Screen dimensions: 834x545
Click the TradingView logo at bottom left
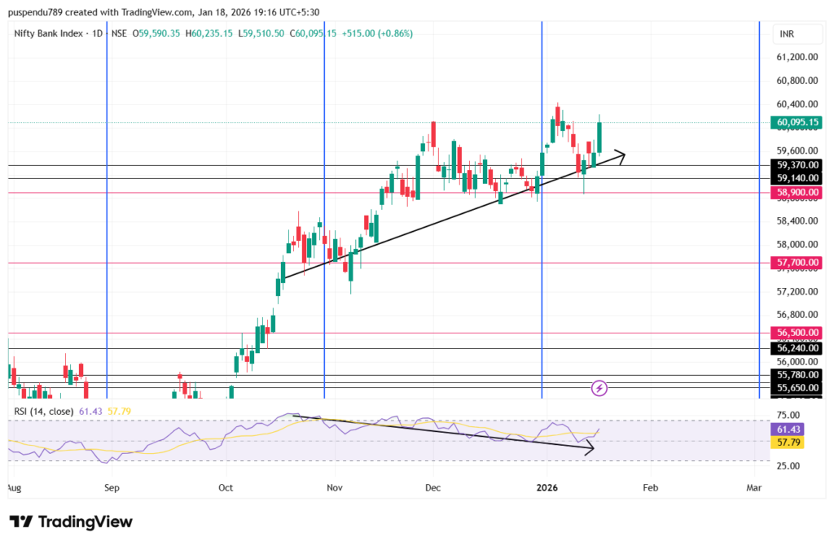pos(70,521)
